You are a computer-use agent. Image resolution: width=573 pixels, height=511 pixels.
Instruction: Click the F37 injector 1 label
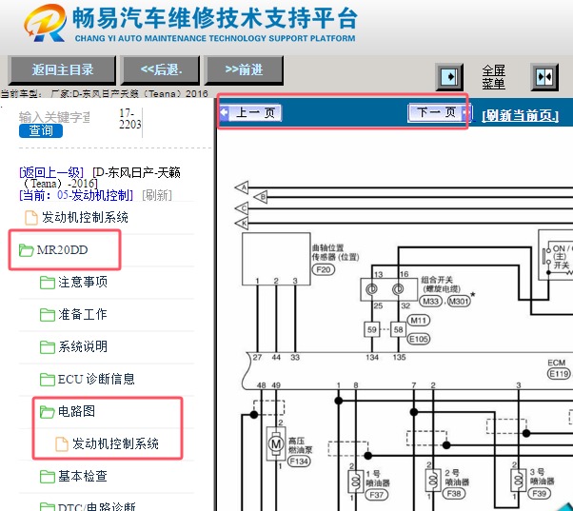(x=376, y=494)
